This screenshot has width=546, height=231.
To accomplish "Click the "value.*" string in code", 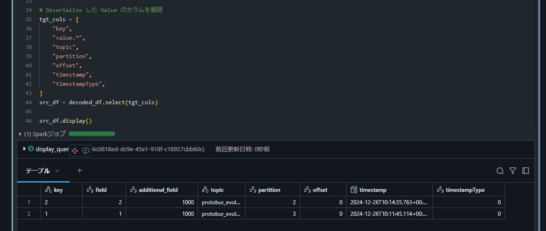I will tap(67, 38).
